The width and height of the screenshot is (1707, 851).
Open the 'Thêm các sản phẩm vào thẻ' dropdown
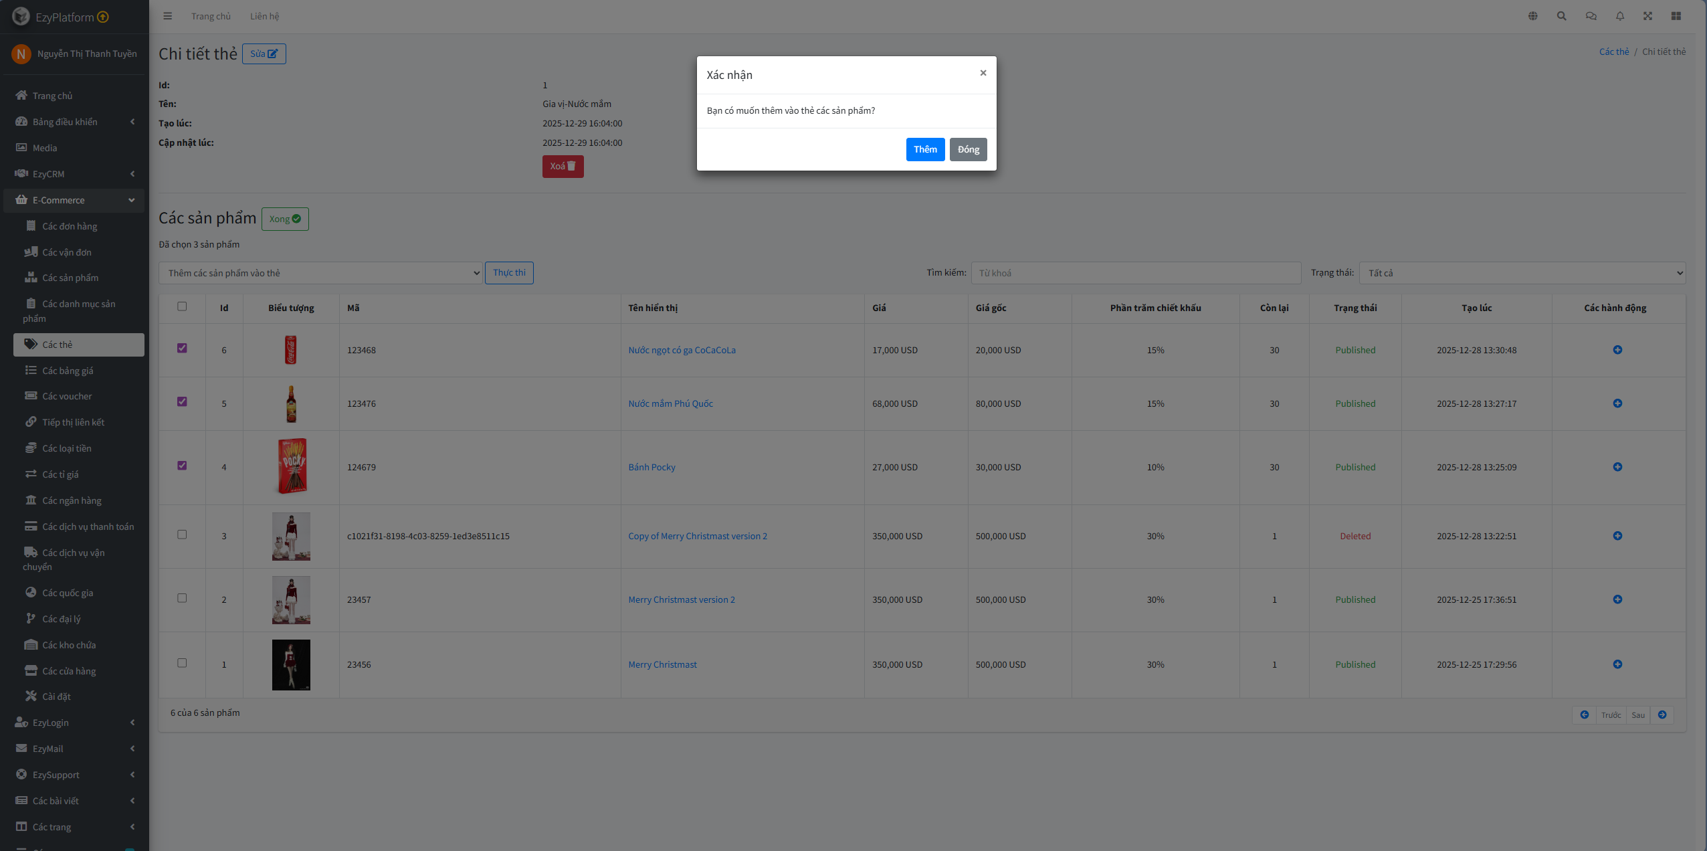coord(320,273)
